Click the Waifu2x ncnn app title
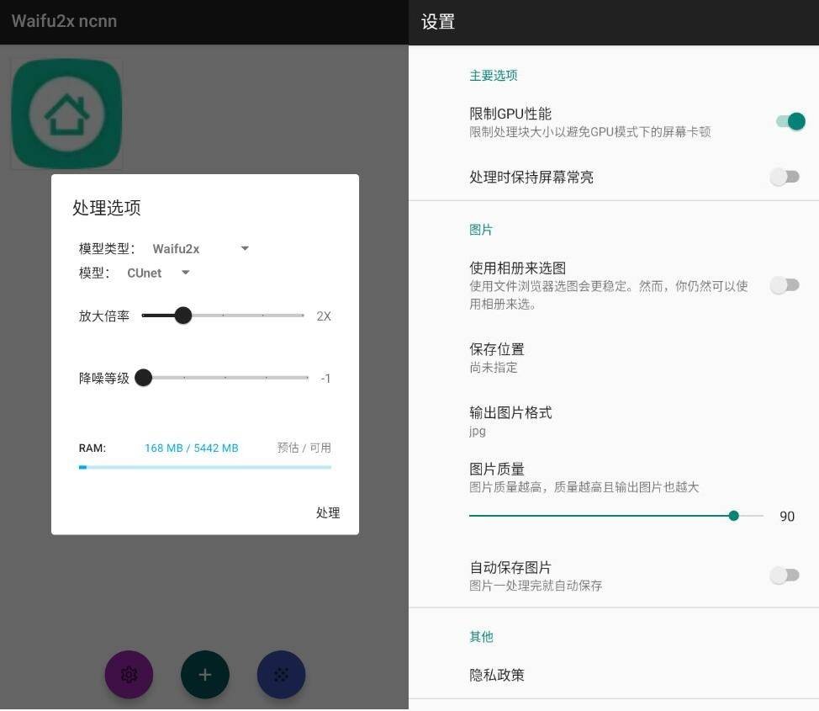The image size is (819, 711). tap(64, 21)
